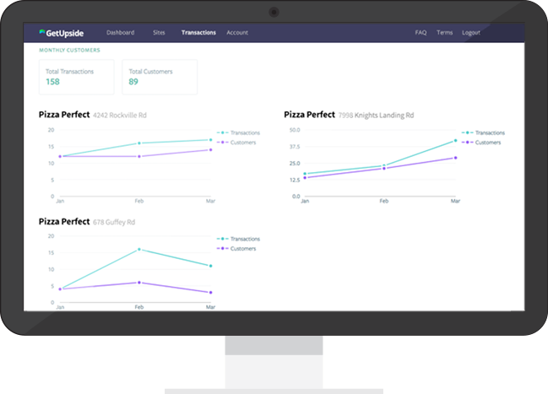Click the Monthly Customers heading

pos(69,51)
